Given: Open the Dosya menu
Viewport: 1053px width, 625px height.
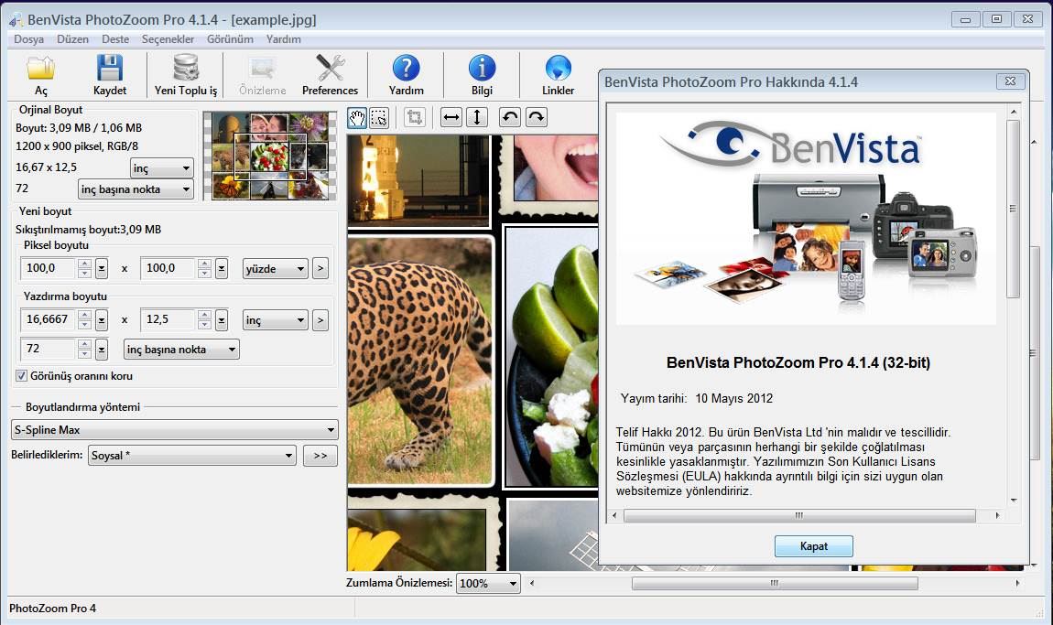Looking at the screenshot, I should [x=29, y=39].
